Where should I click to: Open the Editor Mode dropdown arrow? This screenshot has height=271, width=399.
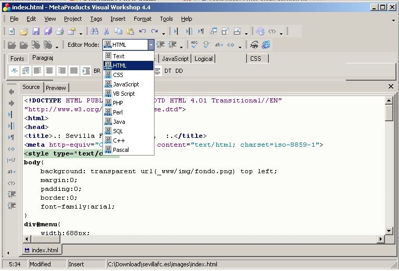click(151, 45)
